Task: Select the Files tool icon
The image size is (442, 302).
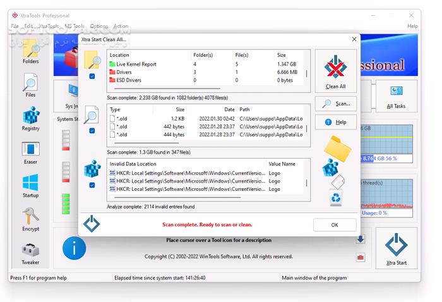Action: pos(30,85)
